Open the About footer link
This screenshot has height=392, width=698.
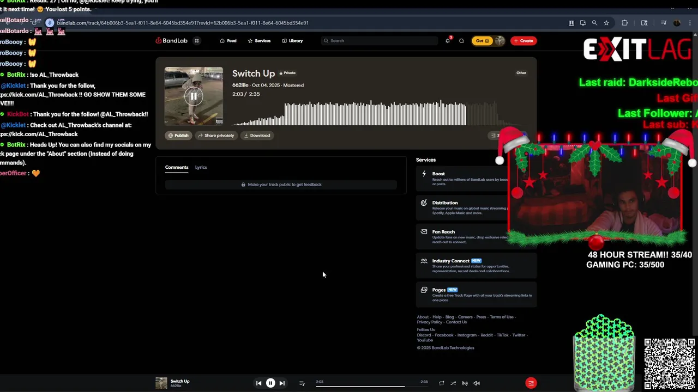pos(423,317)
